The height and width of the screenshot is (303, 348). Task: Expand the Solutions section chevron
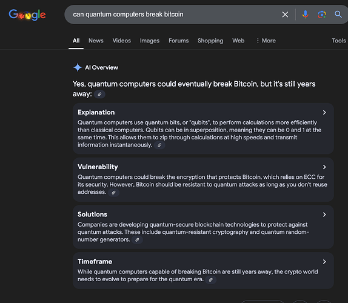pos(324,215)
